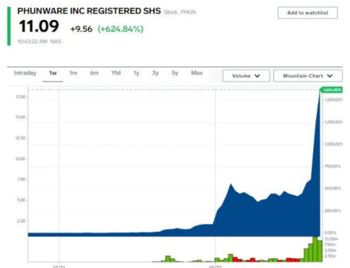The width and height of the screenshot is (350, 268).
Task: Click the stock price 11.09
Action: pos(39,27)
